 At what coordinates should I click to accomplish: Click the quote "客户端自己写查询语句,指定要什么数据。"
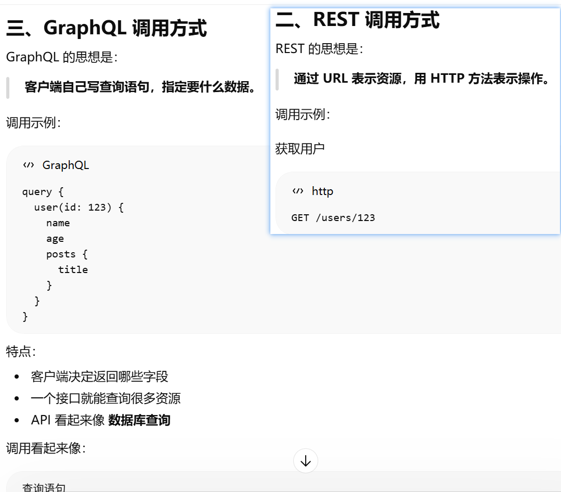[139, 87]
